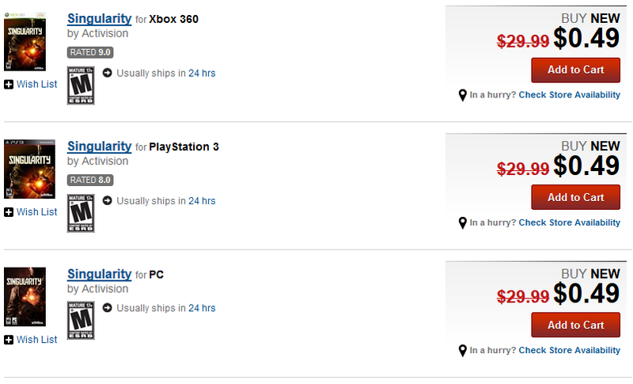The height and width of the screenshot is (384, 633).
Task: Check Store Availability for the Xbox 360 version
Action: [569, 95]
